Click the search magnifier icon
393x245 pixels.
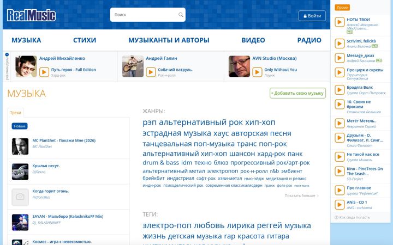181,15
